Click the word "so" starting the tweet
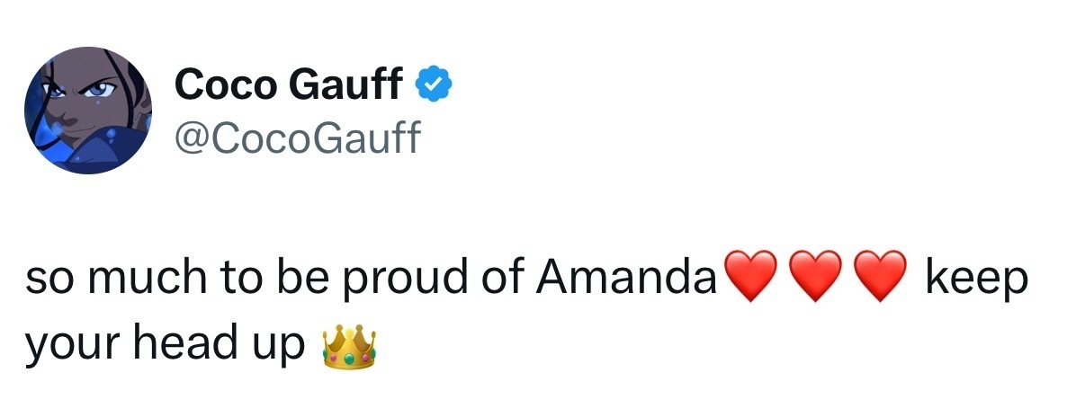 [44, 283]
